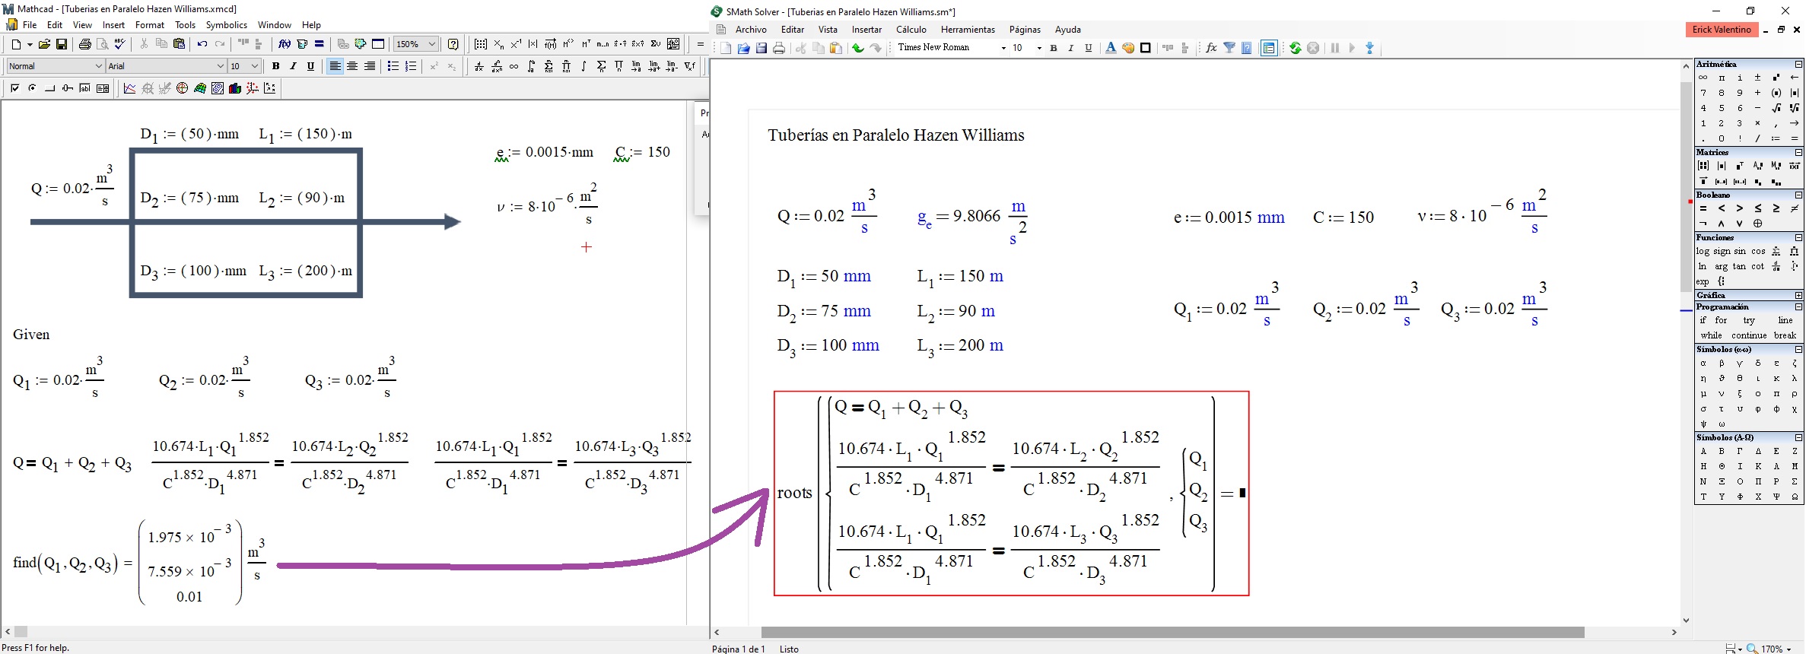Toggle the SMath side panel button
1806x654 pixels.
pyautogui.click(x=1268, y=48)
